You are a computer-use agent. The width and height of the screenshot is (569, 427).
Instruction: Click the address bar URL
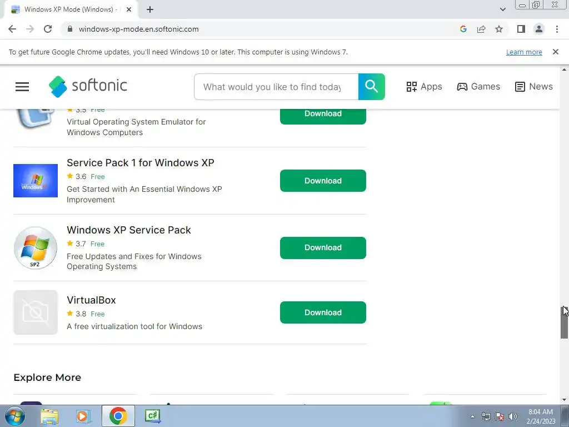pos(138,29)
